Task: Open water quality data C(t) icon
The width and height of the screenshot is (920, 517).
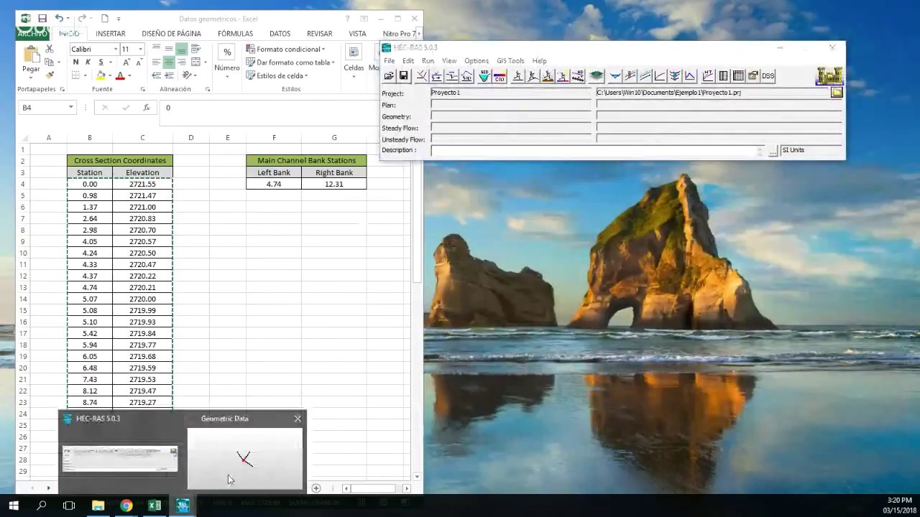Action: [500, 75]
